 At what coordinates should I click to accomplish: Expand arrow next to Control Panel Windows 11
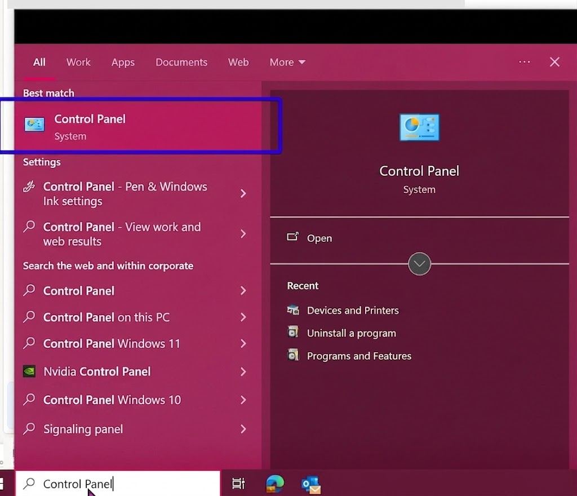[x=243, y=344]
